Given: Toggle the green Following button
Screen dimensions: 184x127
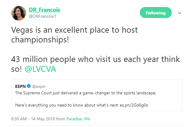Looking at the screenshot, I should point(155,13).
